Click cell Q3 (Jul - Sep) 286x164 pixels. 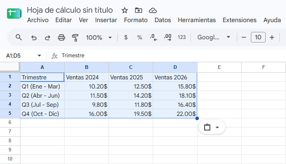click(x=42, y=104)
